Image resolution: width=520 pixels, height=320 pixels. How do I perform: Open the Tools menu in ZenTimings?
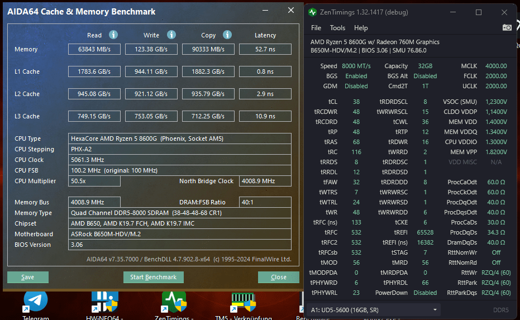click(x=337, y=28)
